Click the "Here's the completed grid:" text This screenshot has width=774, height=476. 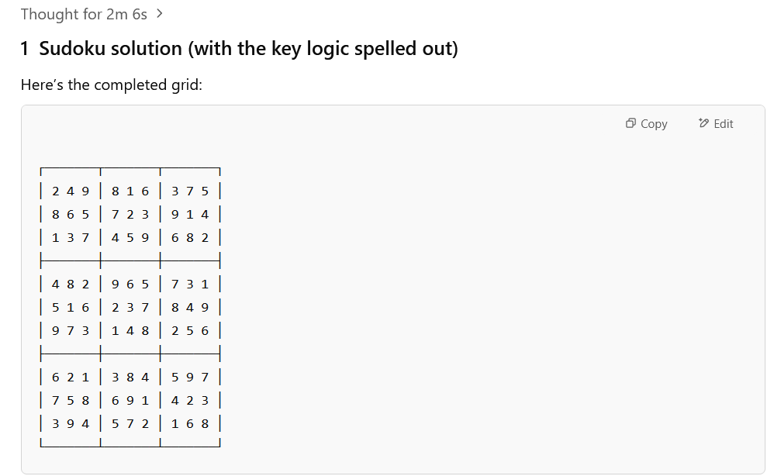[x=112, y=85]
